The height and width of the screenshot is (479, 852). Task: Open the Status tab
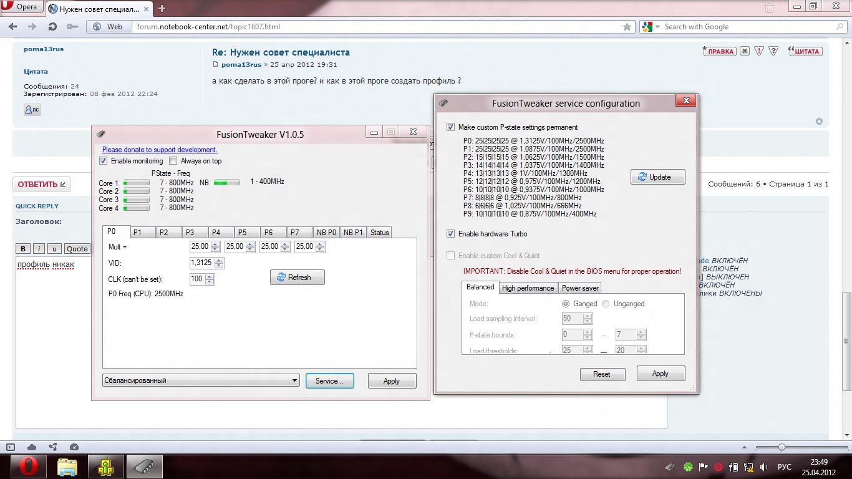pos(379,233)
